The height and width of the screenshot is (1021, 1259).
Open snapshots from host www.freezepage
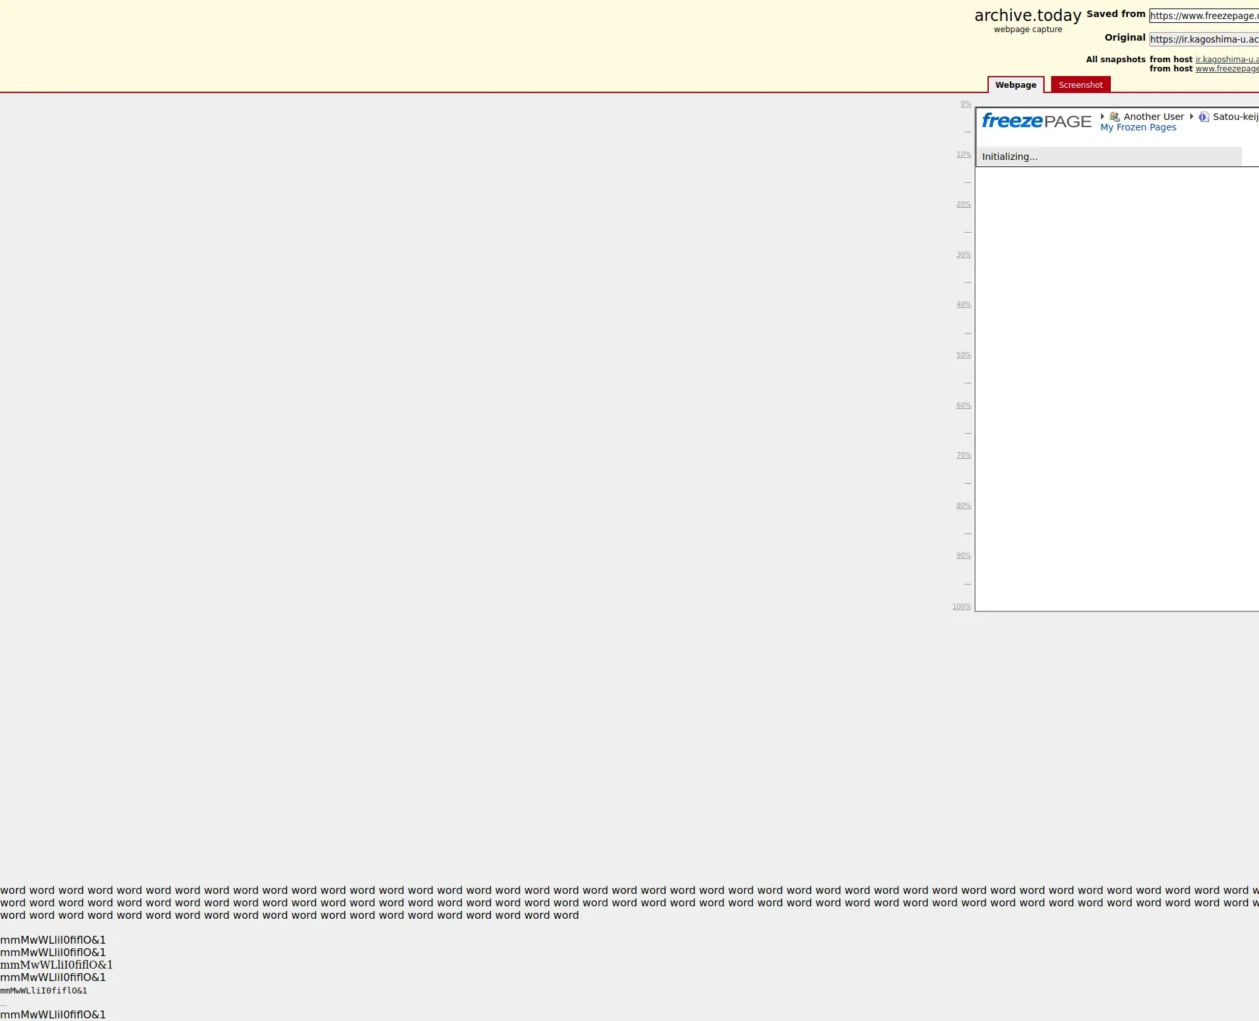(1226, 69)
